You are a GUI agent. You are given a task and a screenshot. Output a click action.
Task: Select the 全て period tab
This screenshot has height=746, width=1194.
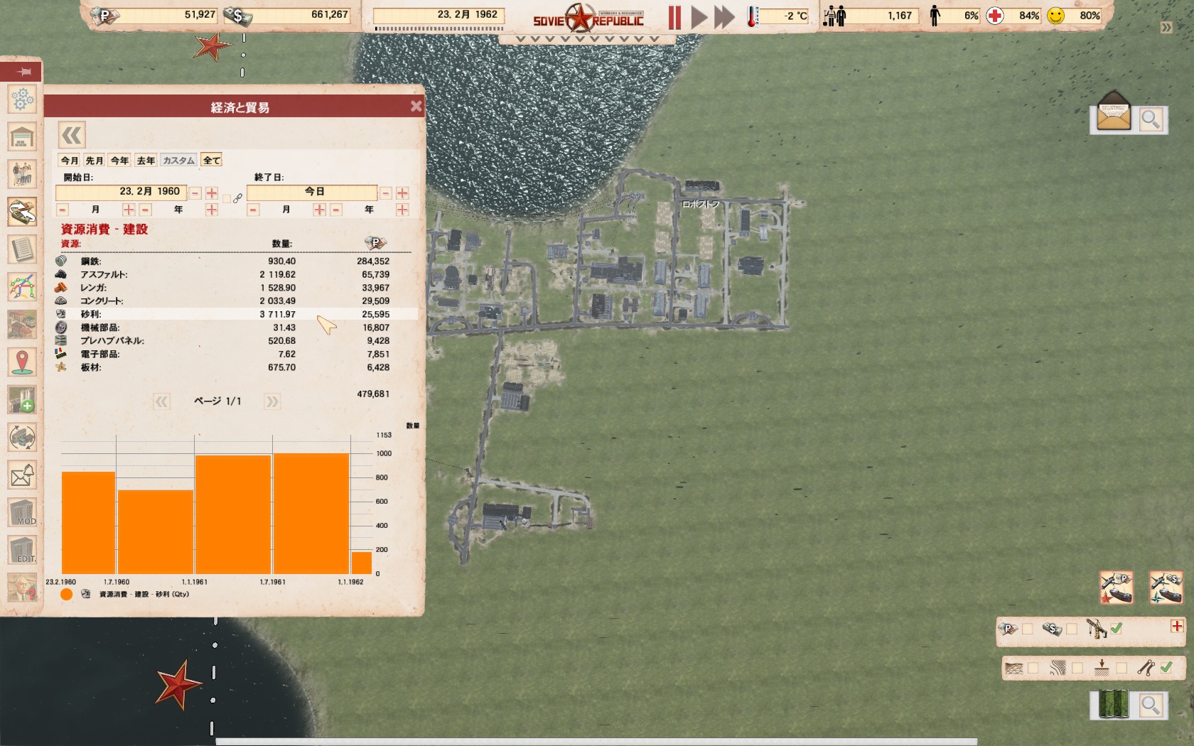point(212,161)
